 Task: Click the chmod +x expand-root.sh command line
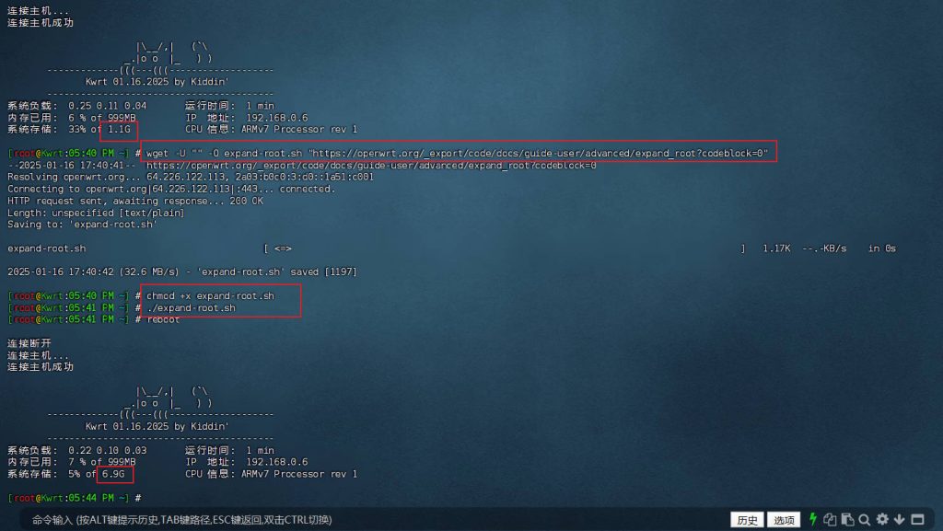point(210,295)
